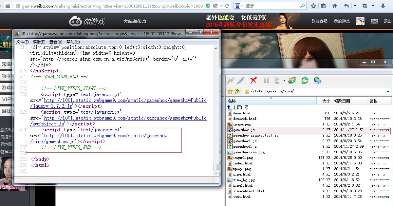This screenshot has width=393, height=206.
Task: Open the bookmarks list icon in browser toolbar
Action: tap(323, 6)
